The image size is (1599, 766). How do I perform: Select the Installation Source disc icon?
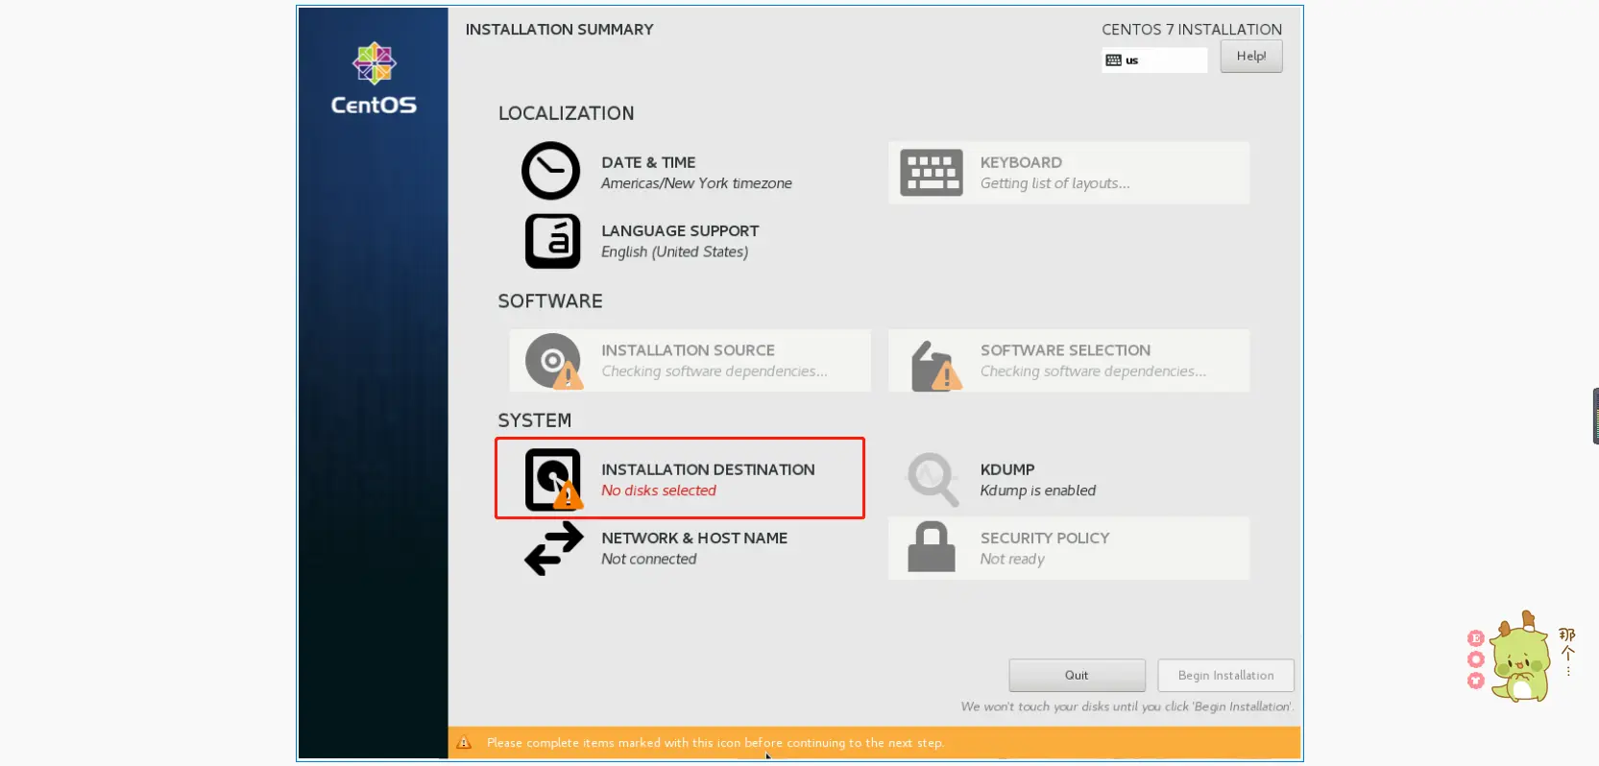(x=553, y=361)
